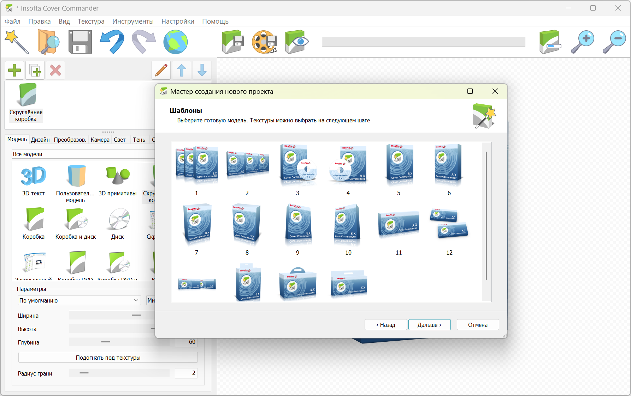Expand the "По умолчанию" parameters dropdown
The image size is (631, 396).
click(79, 300)
